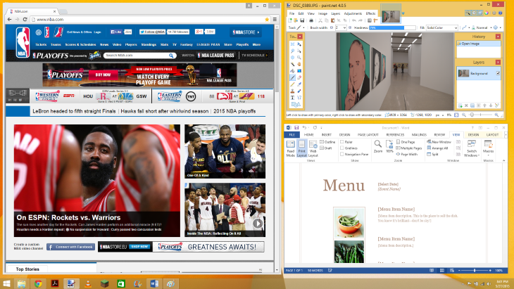Click the Zoom magnifier in Word ribbon
The image size is (514, 289).
coord(378,147)
